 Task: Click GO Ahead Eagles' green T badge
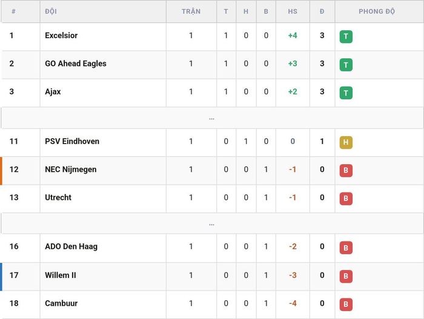pyautogui.click(x=346, y=65)
